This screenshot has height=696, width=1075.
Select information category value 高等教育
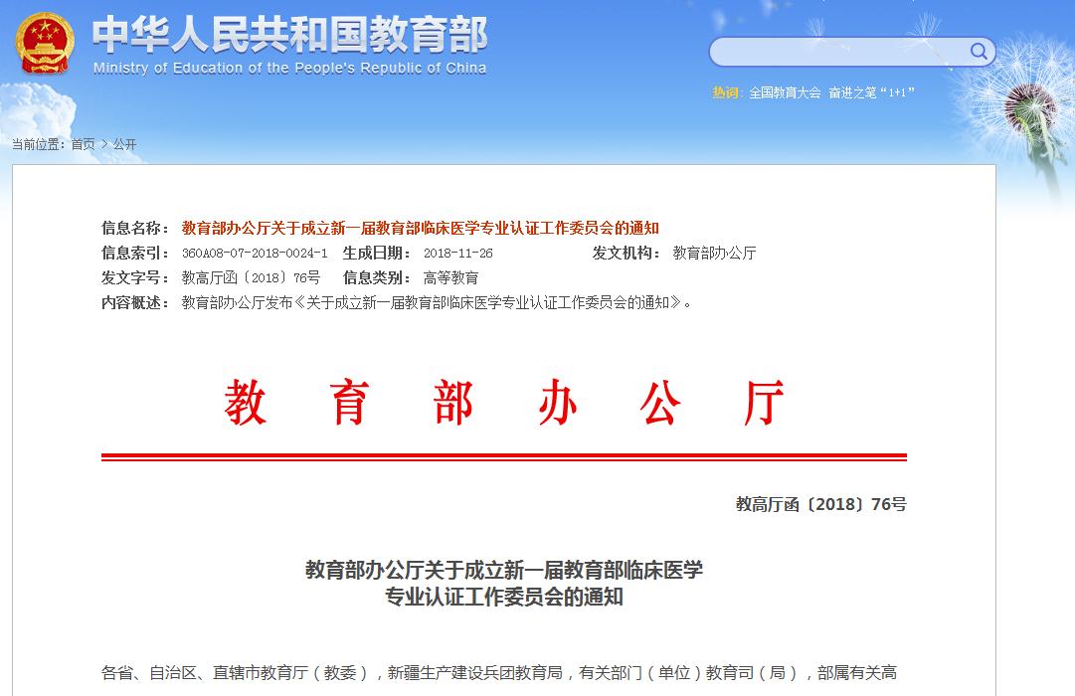coord(450,277)
